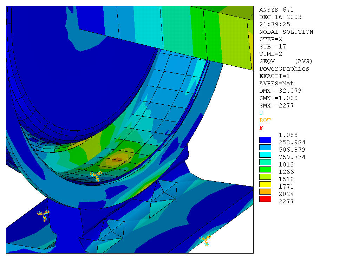Click the 1013 legend value
This screenshot has width=346, height=275.
[x=286, y=164]
